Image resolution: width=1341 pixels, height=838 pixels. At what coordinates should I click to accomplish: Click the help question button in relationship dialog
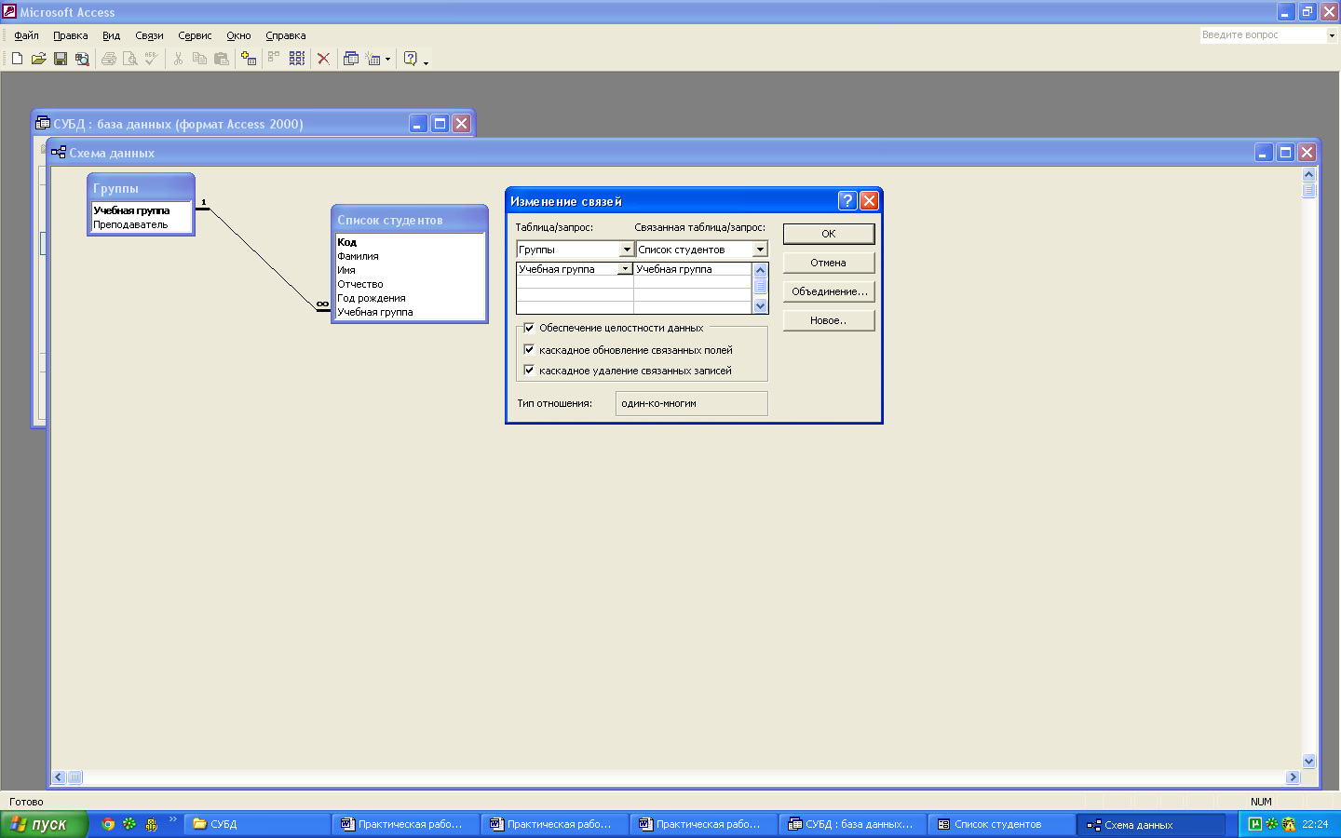click(847, 201)
